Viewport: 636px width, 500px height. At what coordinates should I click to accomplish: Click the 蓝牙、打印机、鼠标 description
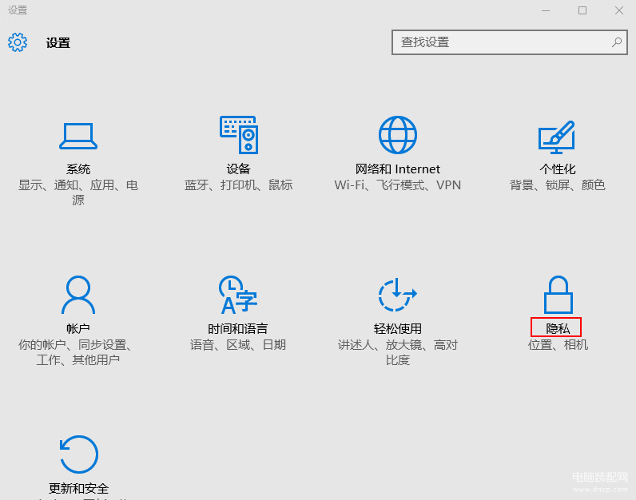click(x=238, y=185)
